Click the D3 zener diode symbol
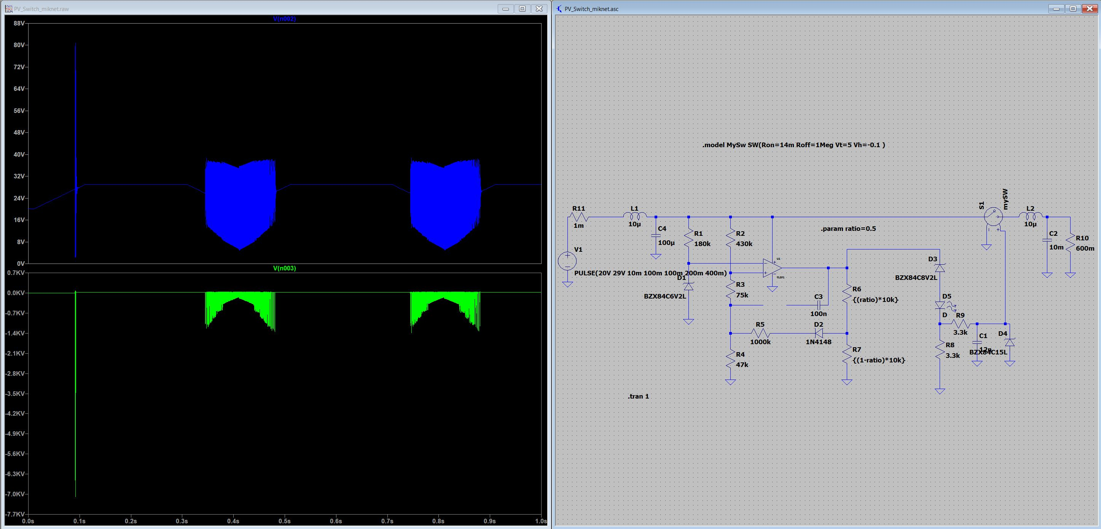Viewport: 1101px width, 529px height. [939, 268]
